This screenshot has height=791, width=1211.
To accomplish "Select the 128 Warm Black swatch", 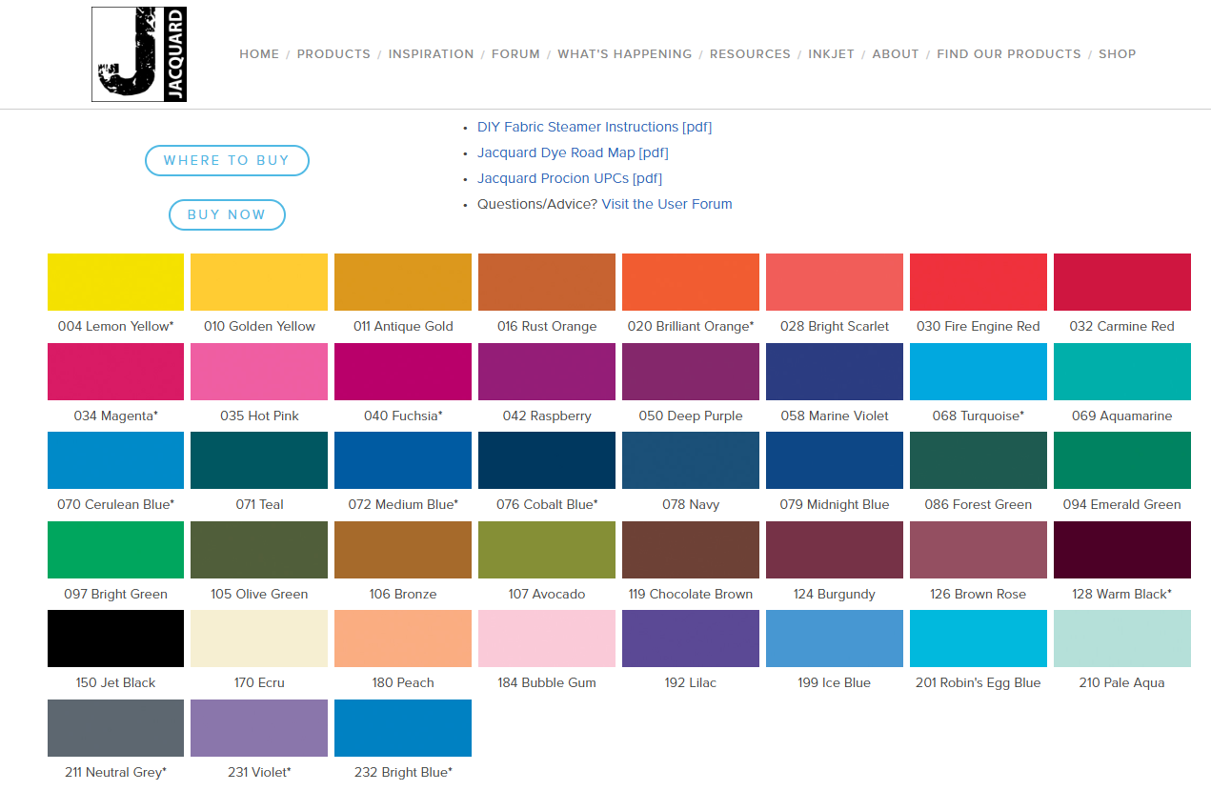I will pos(1122,550).
